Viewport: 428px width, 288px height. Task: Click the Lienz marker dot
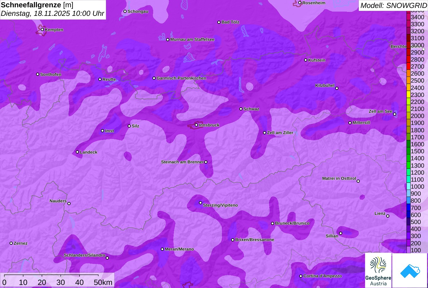[388, 216]
